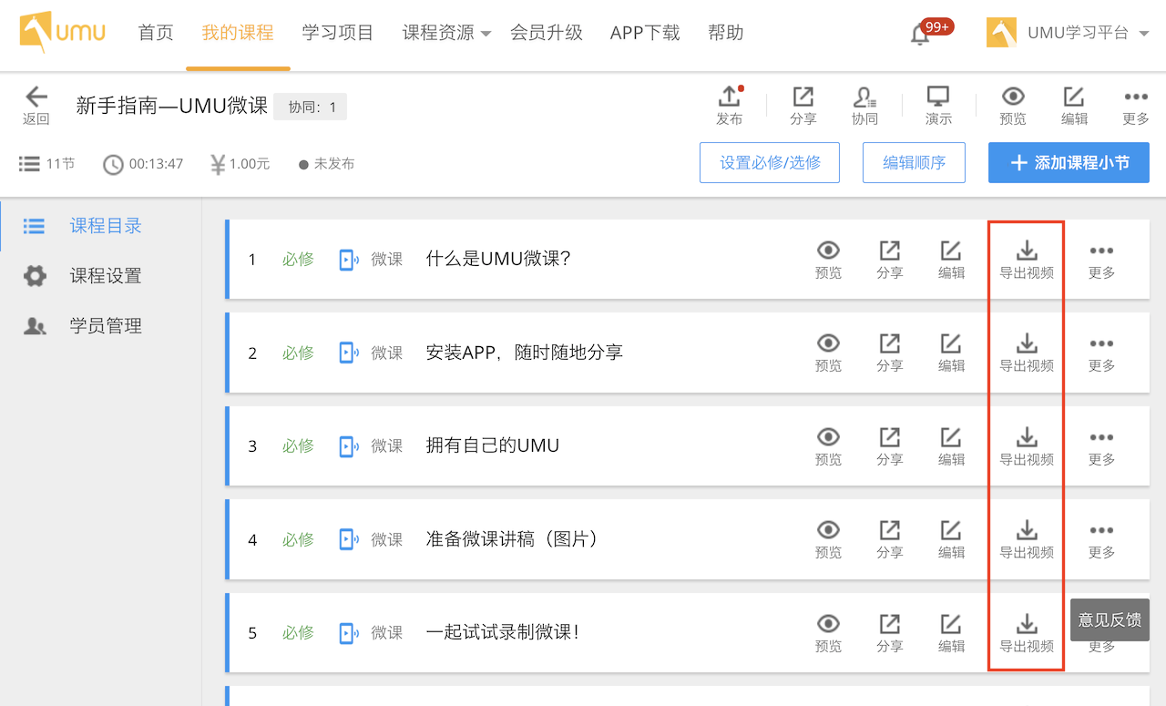This screenshot has height=706, width=1166.
Task: Open the 协同 collaboration icon in header
Action: 864,97
